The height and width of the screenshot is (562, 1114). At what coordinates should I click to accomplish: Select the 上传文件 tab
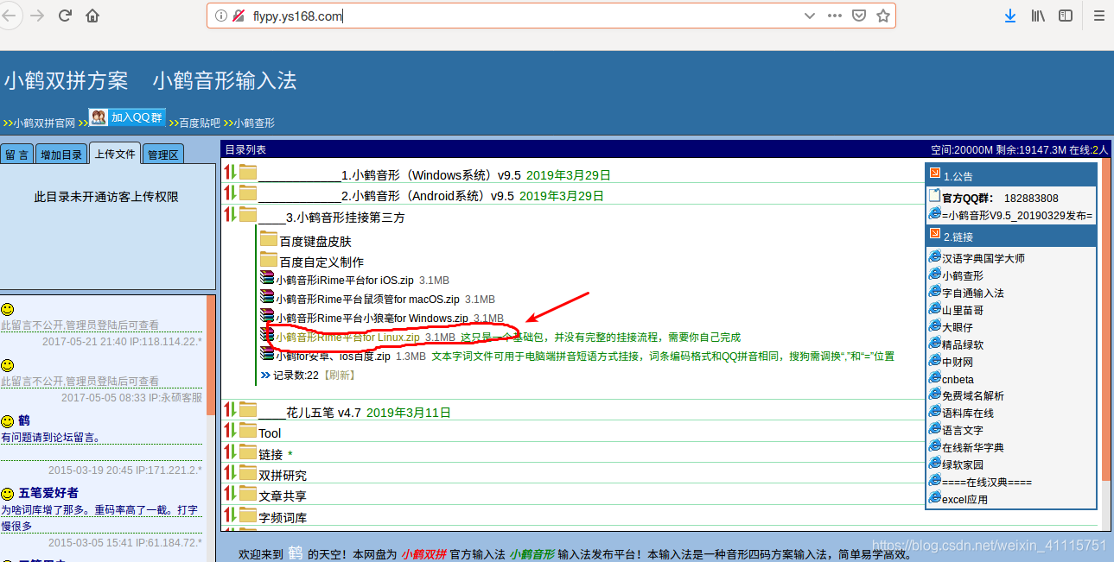pyautogui.click(x=115, y=154)
